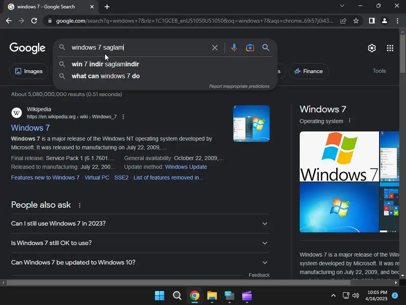Click the forward navigation arrow
Screen dimensions: 406x305
tap(21, 21)
